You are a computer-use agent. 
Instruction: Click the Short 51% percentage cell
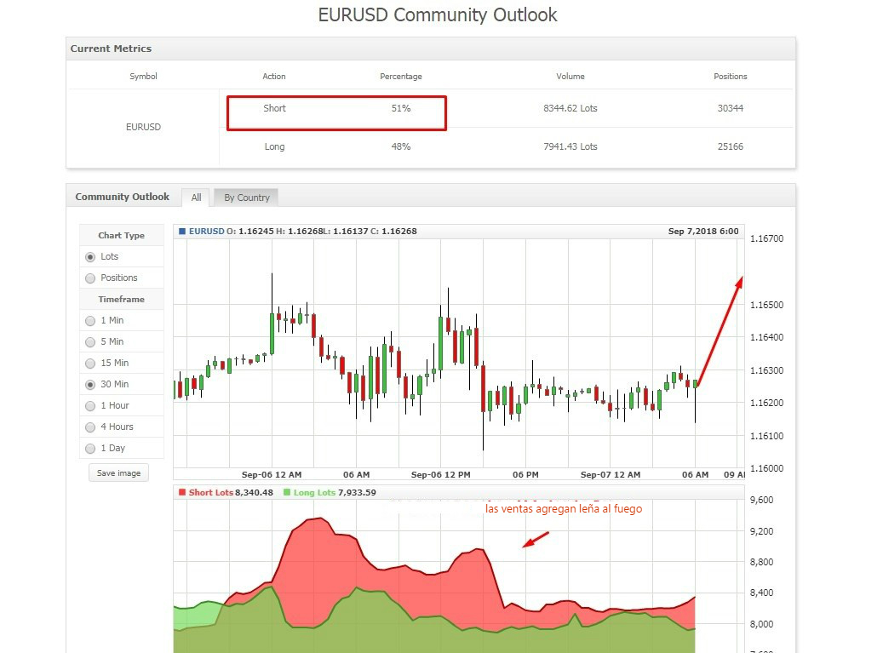(x=400, y=109)
